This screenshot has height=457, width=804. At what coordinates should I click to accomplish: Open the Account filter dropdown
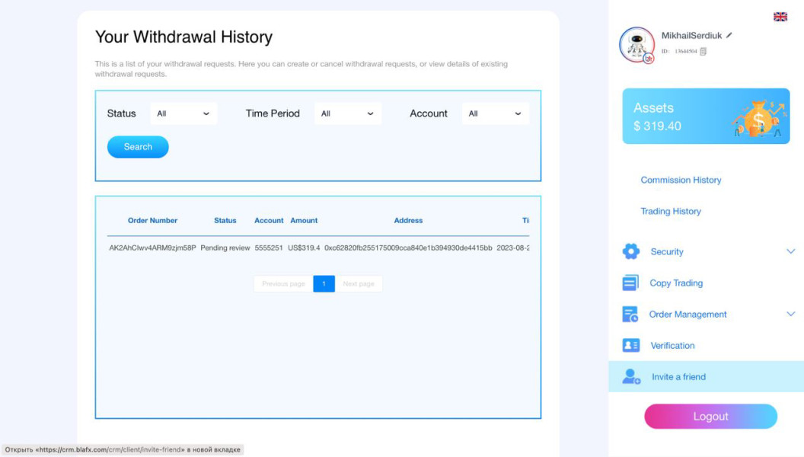tap(496, 113)
